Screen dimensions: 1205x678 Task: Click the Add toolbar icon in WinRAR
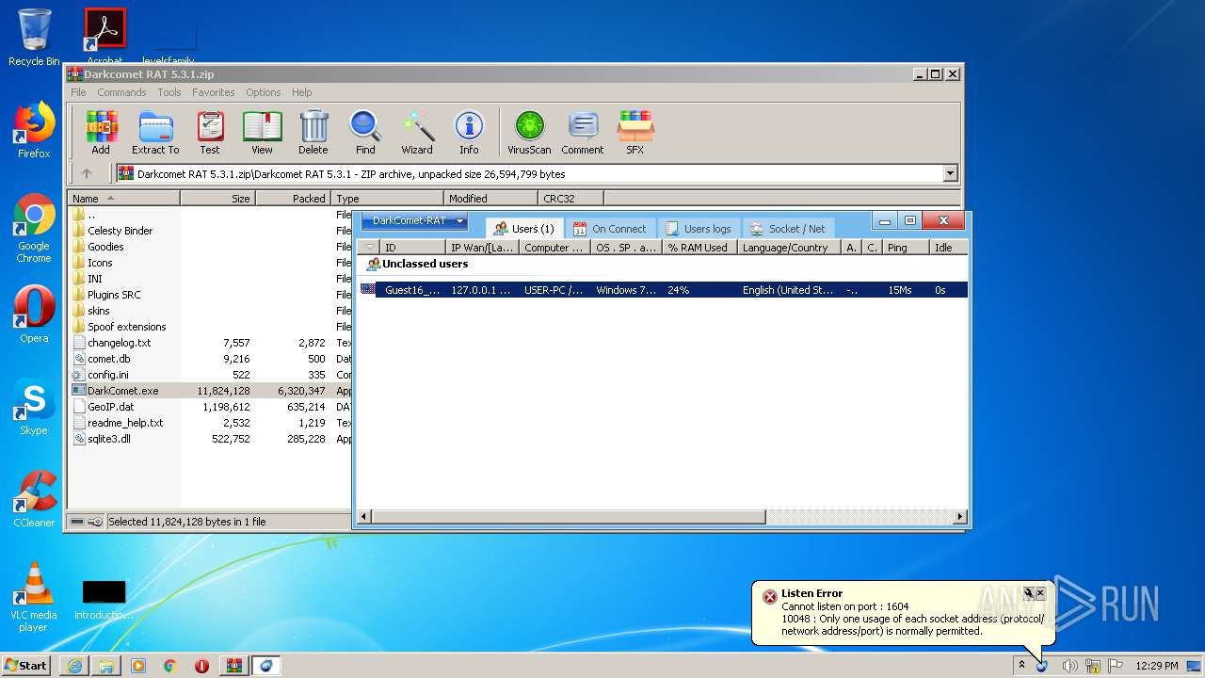point(101,133)
